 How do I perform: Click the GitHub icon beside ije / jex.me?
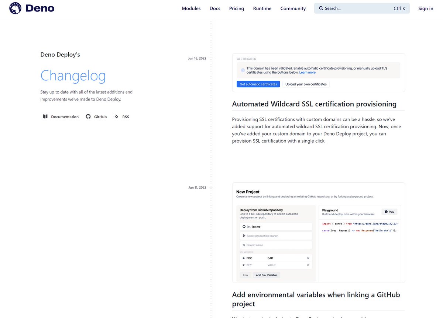coord(244,227)
